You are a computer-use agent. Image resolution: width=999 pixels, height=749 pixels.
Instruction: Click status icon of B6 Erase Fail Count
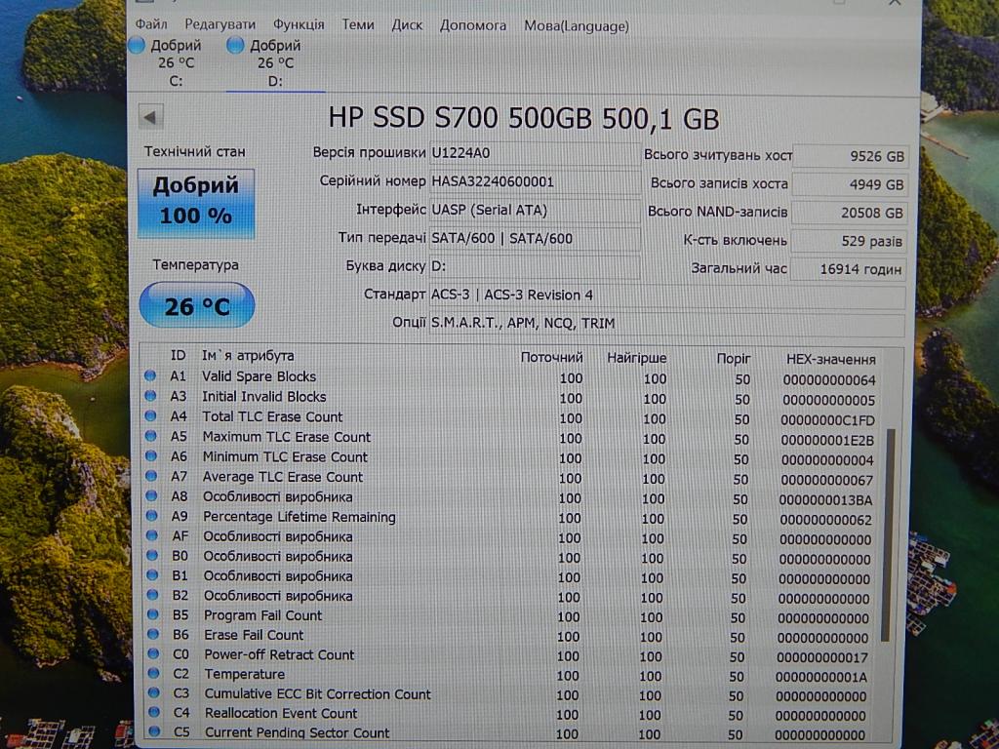pos(153,634)
